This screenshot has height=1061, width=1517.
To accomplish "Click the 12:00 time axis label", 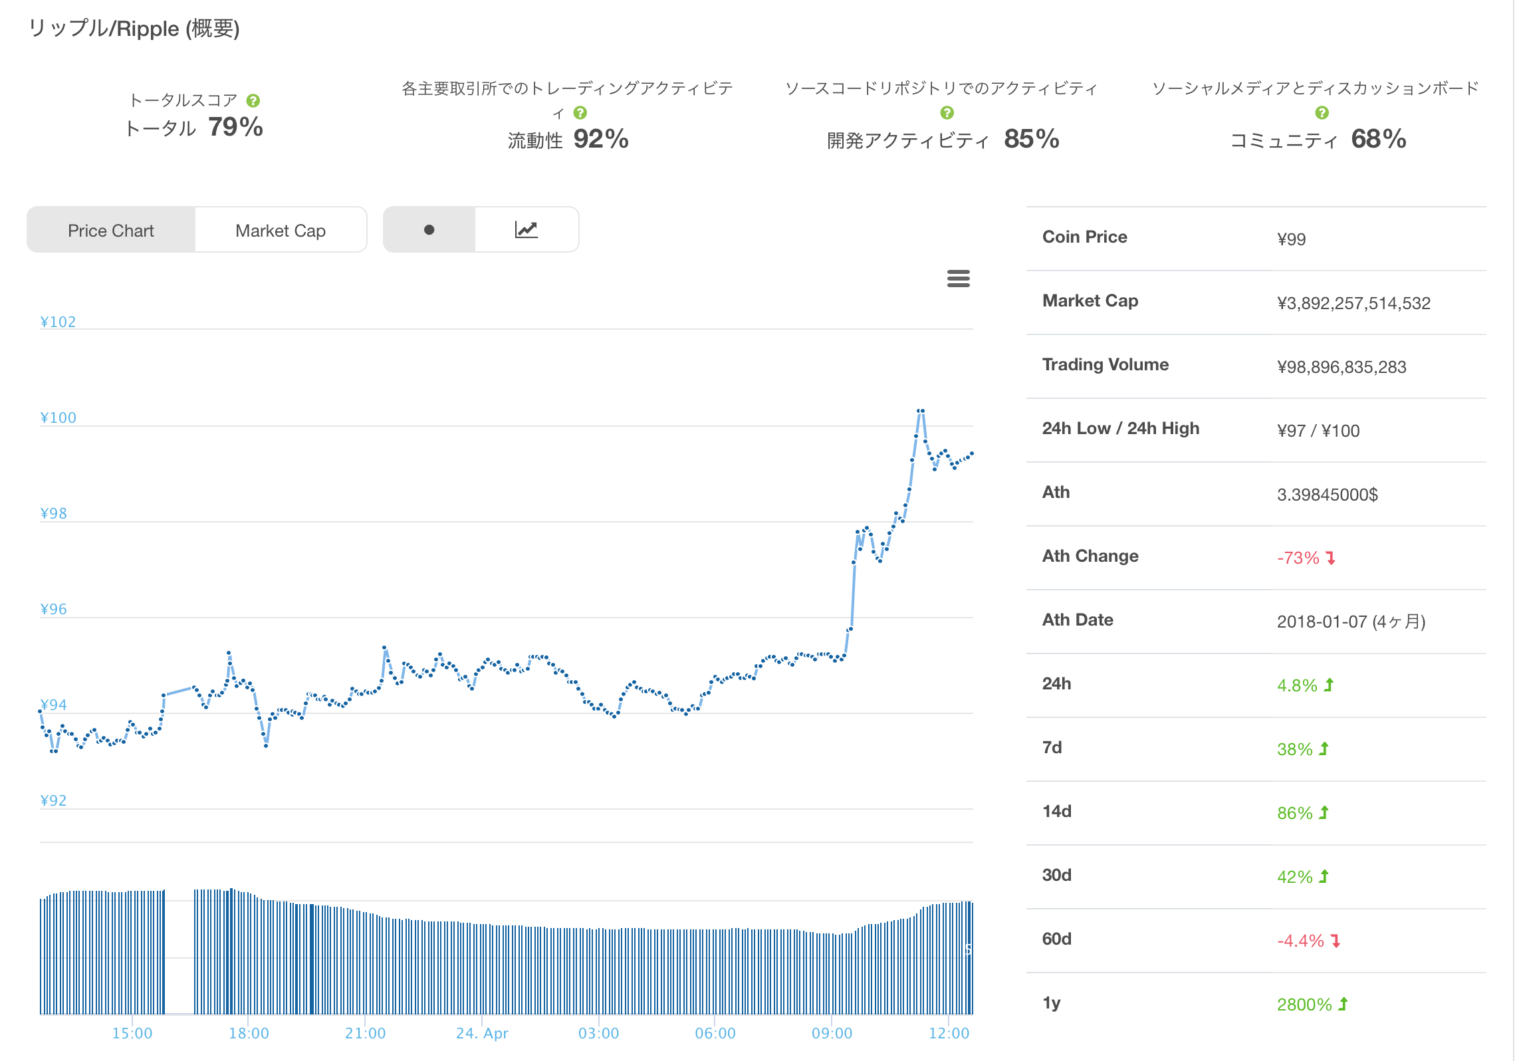I will 949,1033.
